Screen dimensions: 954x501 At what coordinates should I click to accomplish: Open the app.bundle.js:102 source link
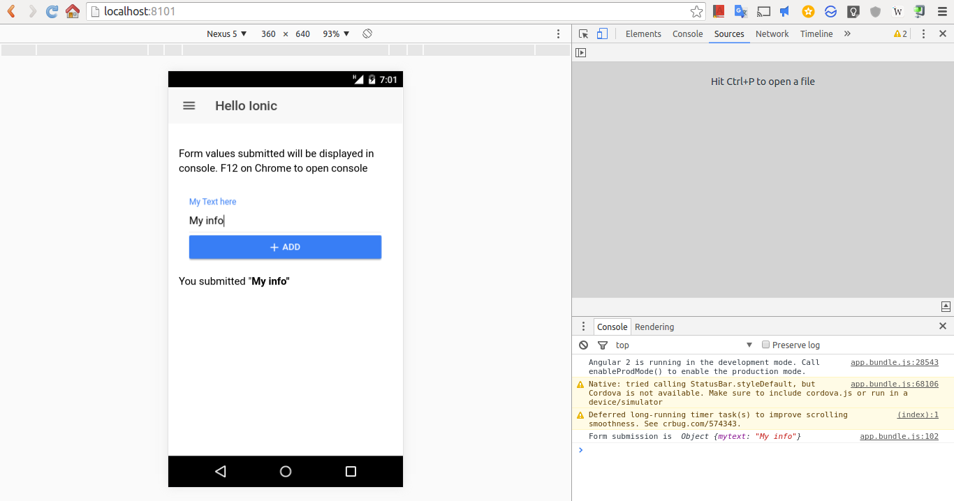pos(899,436)
